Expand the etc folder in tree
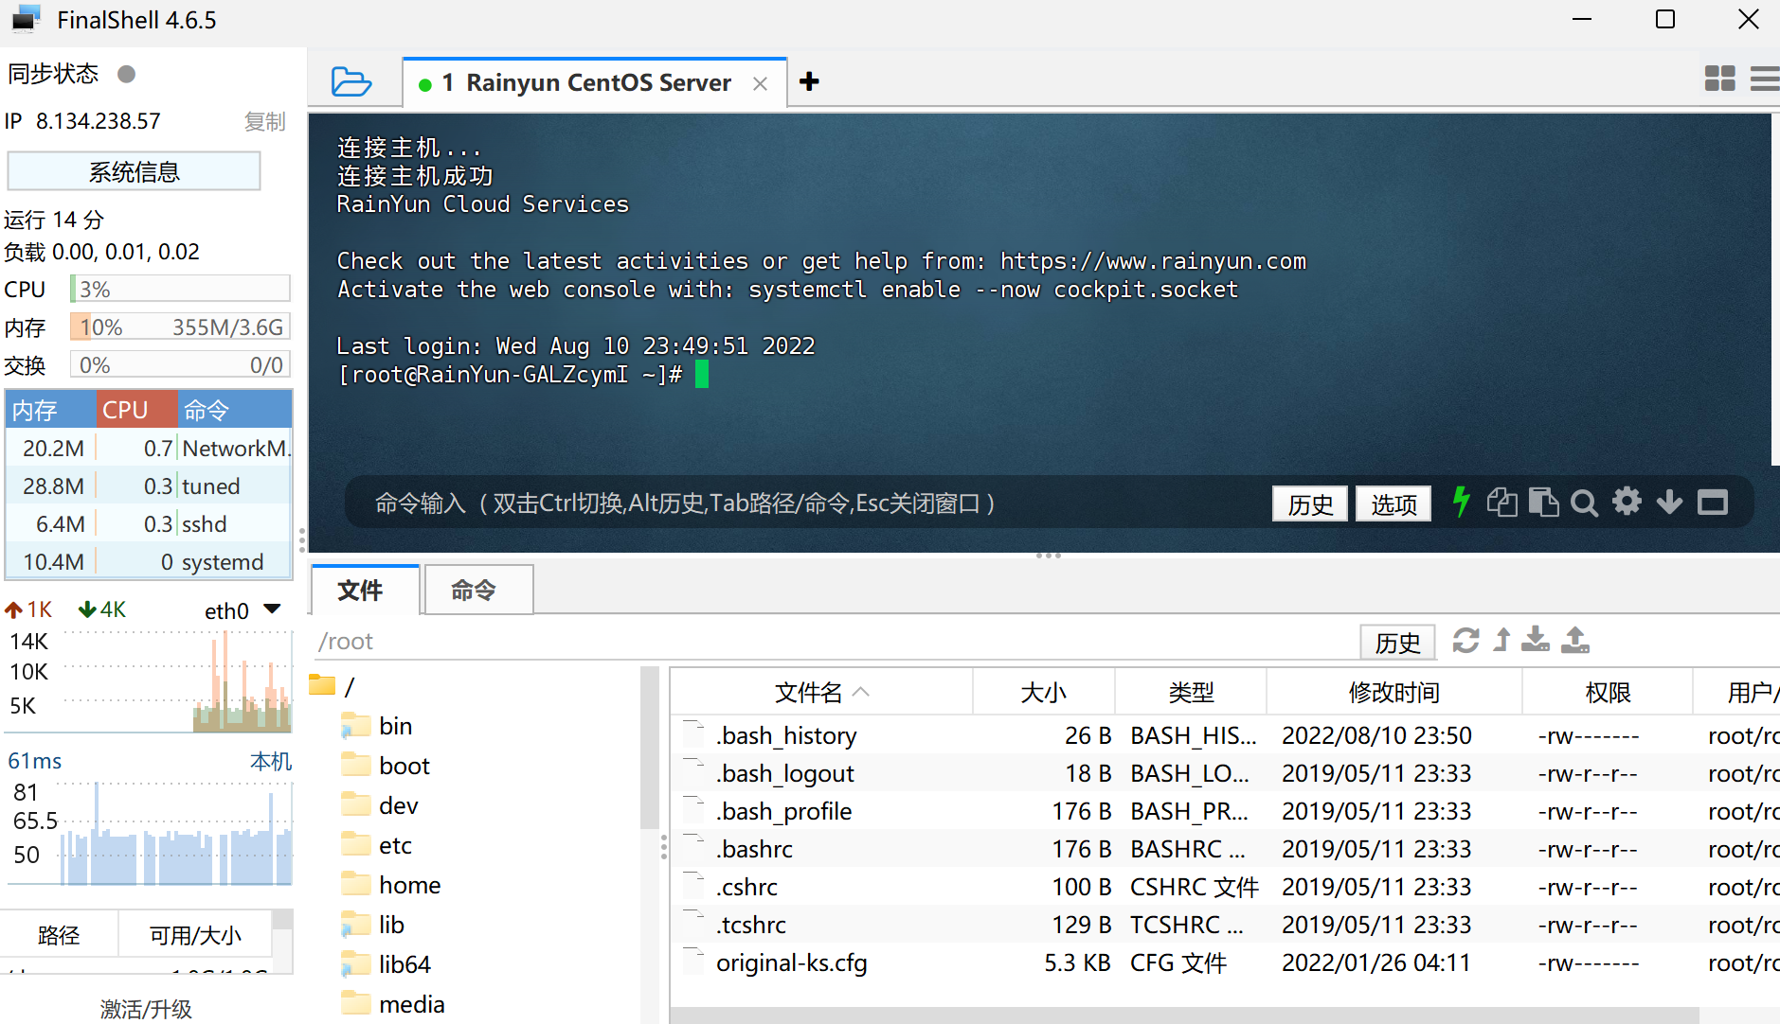Image resolution: width=1780 pixels, height=1024 pixels. point(395,845)
